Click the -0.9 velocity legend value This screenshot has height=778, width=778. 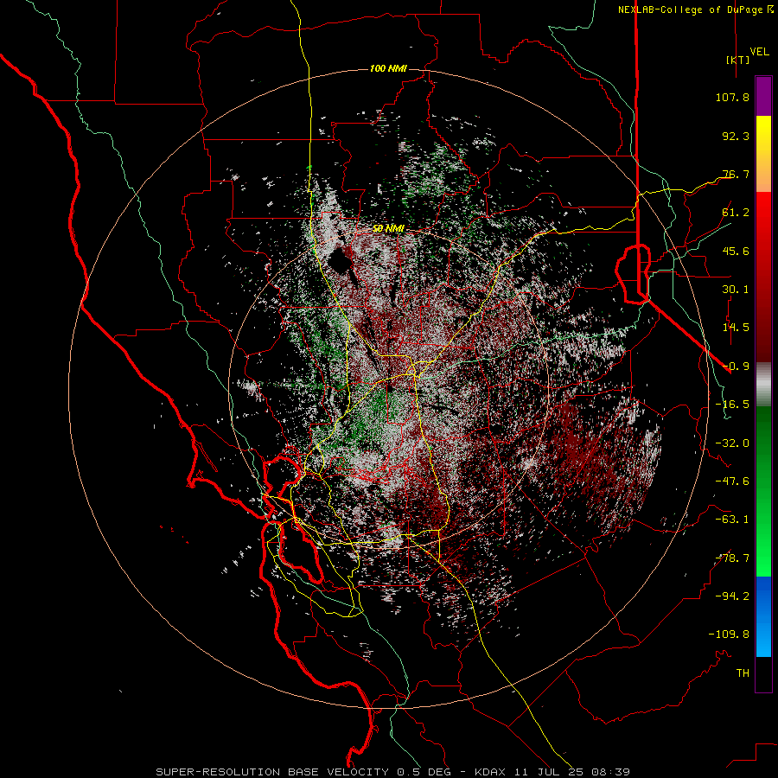click(736, 367)
